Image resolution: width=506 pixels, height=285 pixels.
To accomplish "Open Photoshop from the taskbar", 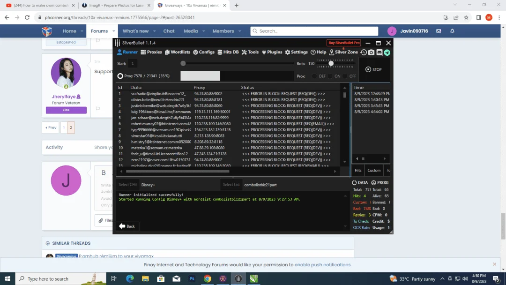I will (192, 278).
